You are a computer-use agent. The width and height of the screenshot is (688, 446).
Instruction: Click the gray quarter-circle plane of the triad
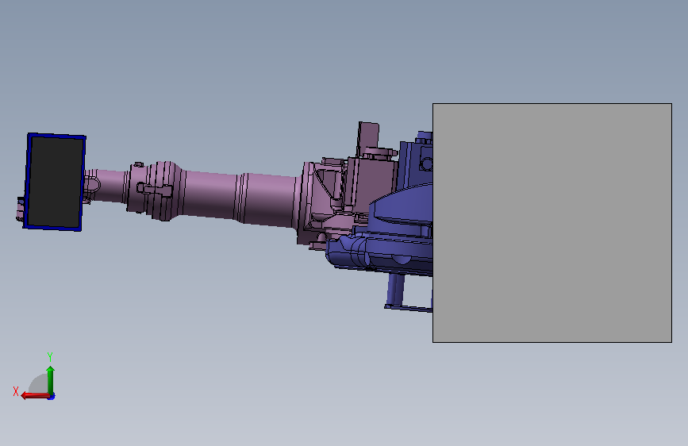(x=39, y=384)
